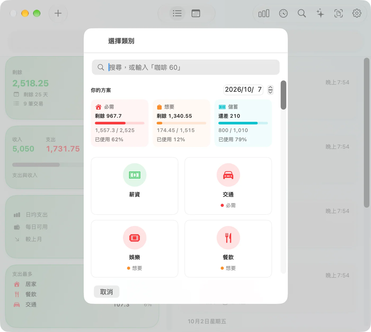Click the 想要 bag icon in plan card

pyautogui.click(x=159, y=107)
